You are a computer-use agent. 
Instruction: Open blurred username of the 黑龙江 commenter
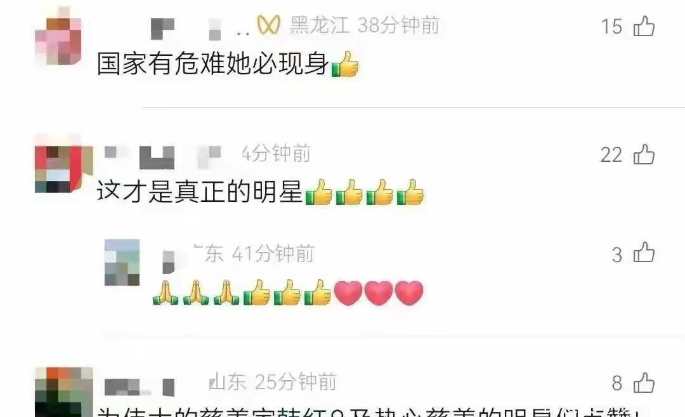pos(200,29)
